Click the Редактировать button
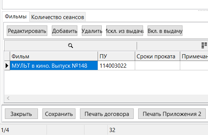208x135 pixels. pyautogui.click(x=27, y=31)
